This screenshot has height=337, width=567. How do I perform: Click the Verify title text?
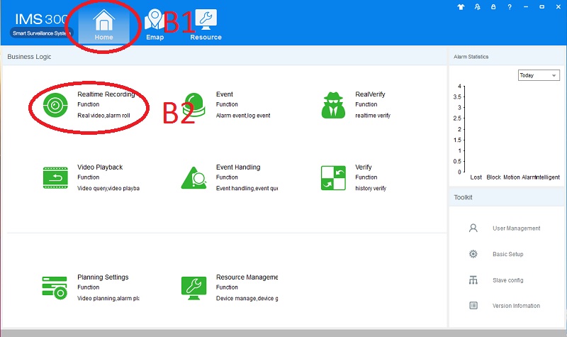[x=363, y=167]
